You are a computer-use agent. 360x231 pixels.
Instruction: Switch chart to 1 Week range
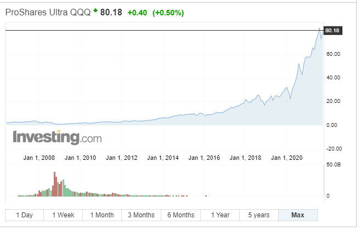click(x=63, y=215)
